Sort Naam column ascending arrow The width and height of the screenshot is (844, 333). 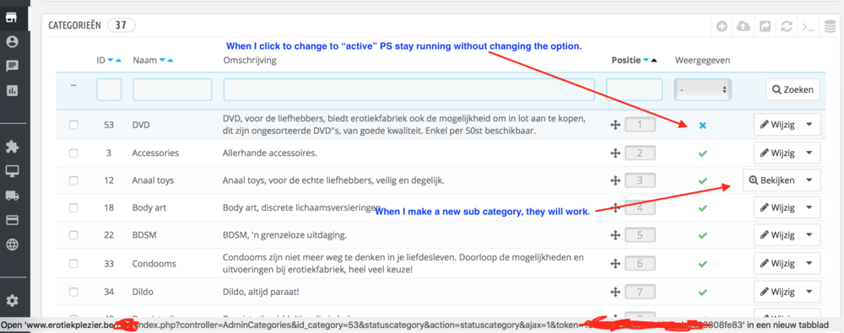[x=170, y=61]
